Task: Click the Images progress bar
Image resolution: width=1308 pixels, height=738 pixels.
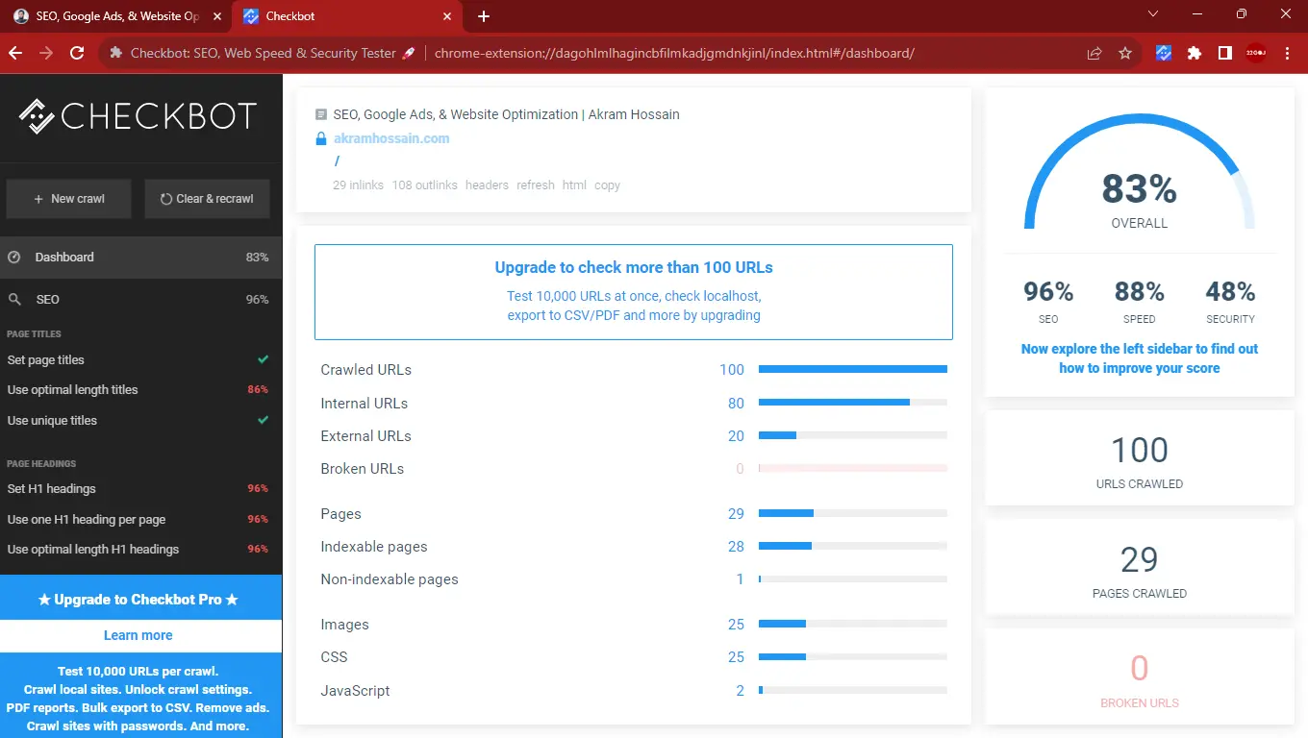Action: click(x=853, y=625)
